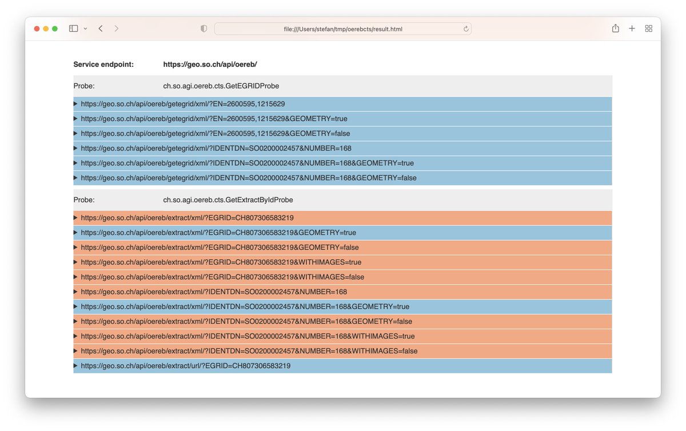Expand extract EGRID row with WITHIMAGES=false
Viewport: 686px width, 431px height.
pos(342,277)
